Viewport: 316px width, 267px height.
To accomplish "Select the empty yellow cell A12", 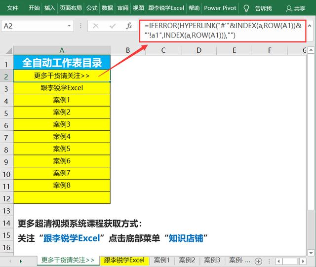I will click(x=62, y=198).
